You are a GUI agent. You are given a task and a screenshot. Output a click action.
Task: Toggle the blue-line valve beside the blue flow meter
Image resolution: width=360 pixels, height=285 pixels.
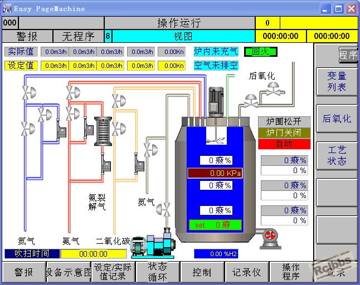click(45, 115)
